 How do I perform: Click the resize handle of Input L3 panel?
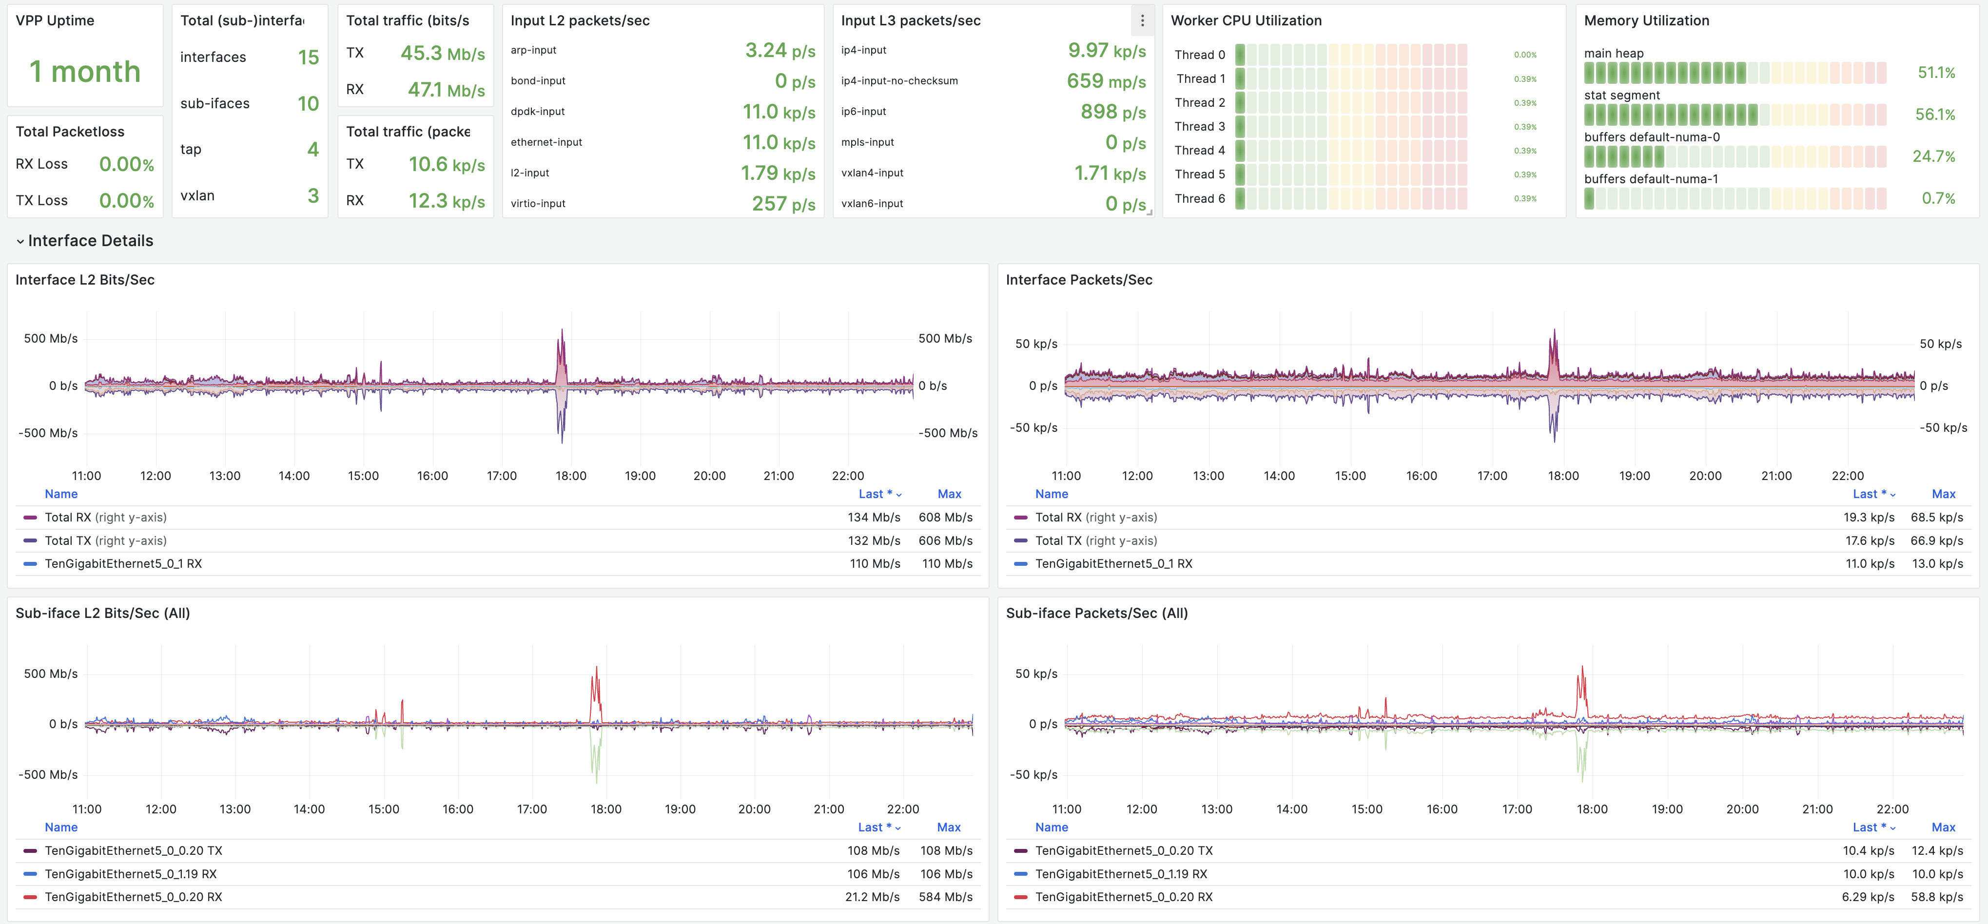tap(1149, 212)
